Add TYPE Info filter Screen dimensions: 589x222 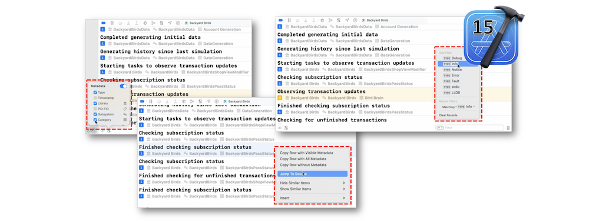click(x=458, y=64)
